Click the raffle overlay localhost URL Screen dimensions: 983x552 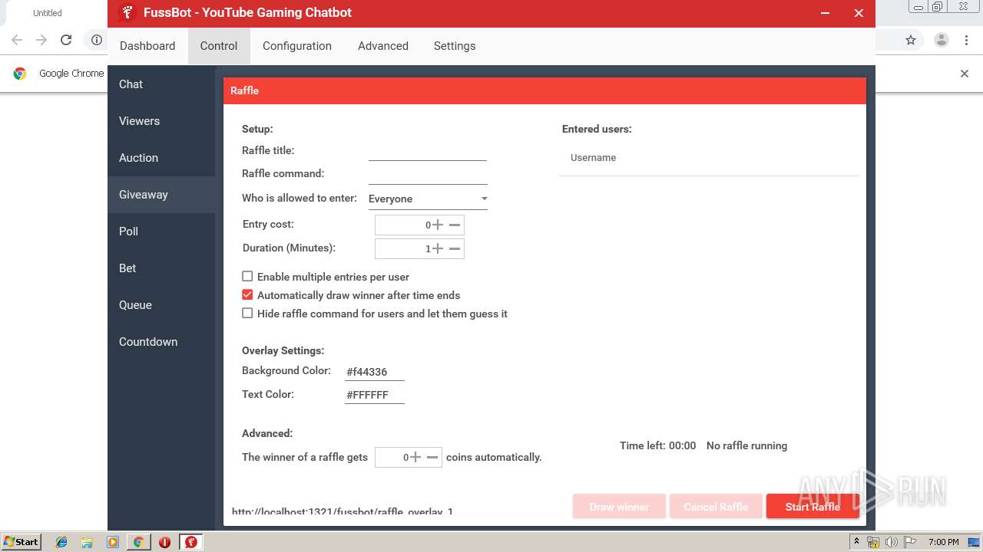[343, 511]
